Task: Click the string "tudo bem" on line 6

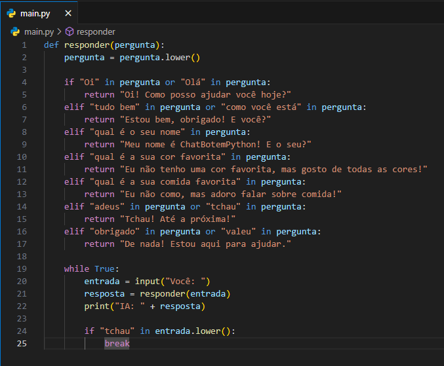Action: coord(115,107)
